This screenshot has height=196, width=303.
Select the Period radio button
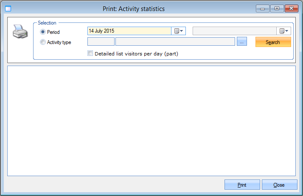pos(42,32)
